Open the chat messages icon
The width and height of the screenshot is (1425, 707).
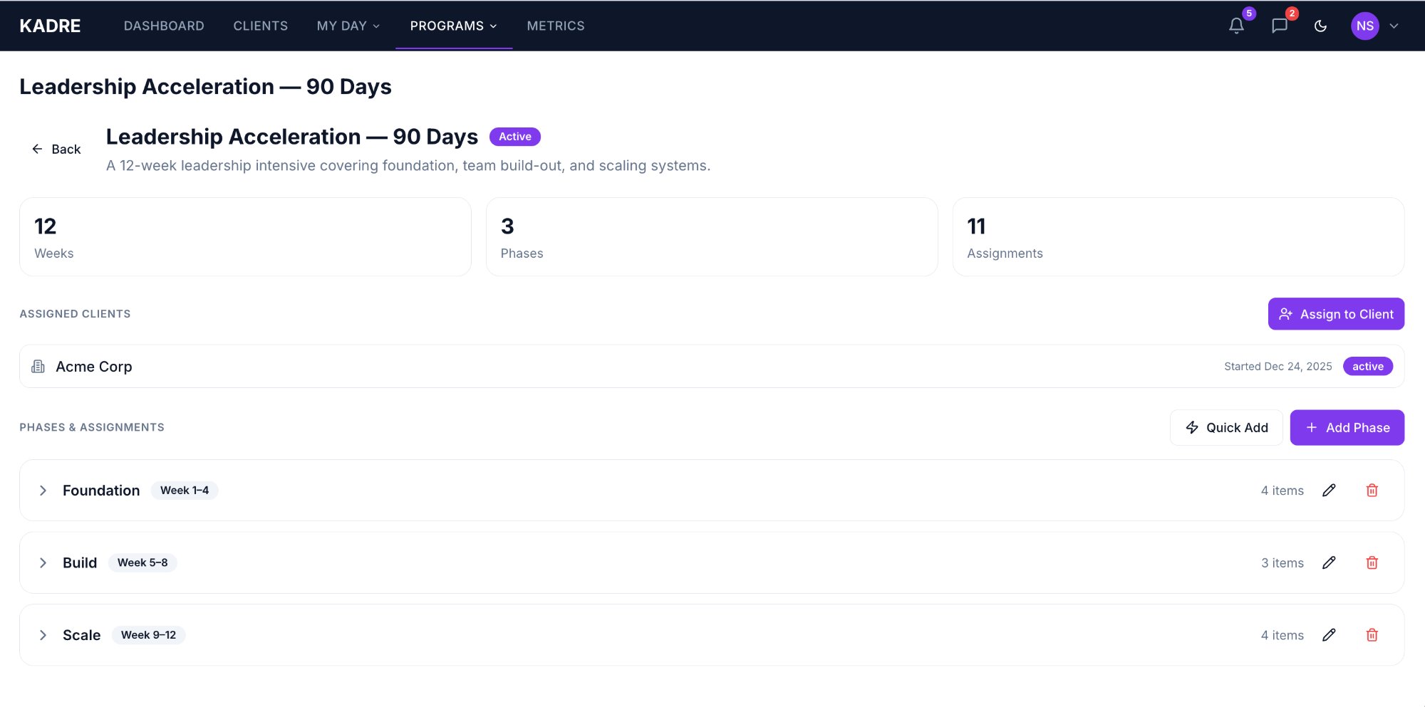(1279, 26)
